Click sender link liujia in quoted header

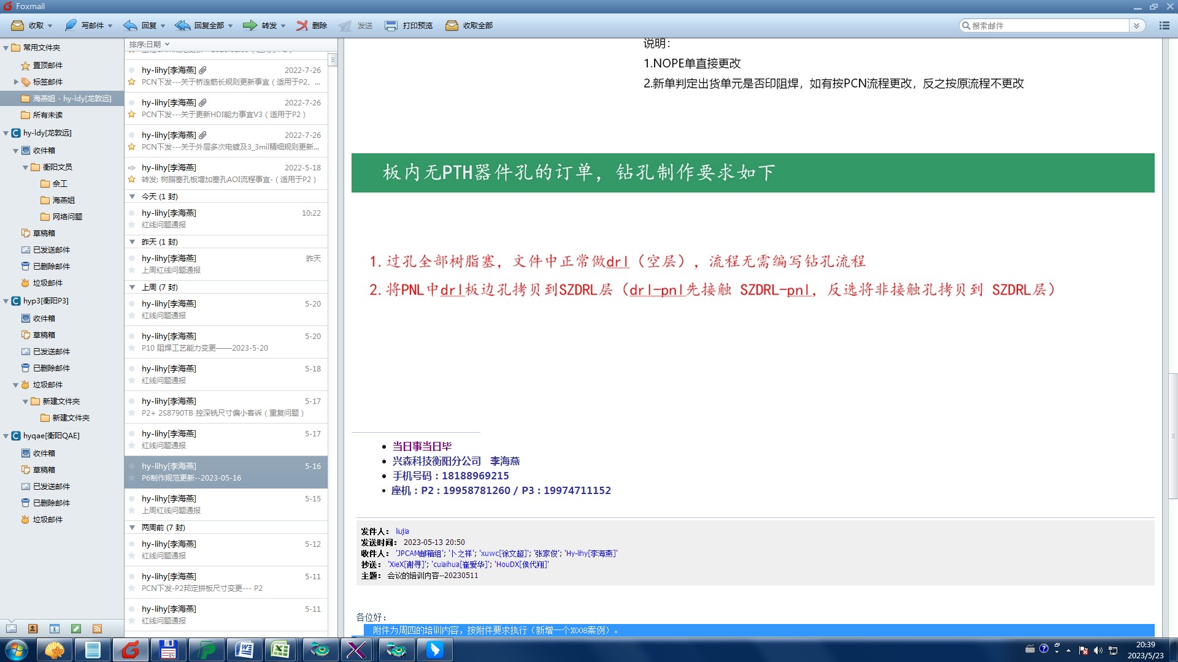(402, 531)
